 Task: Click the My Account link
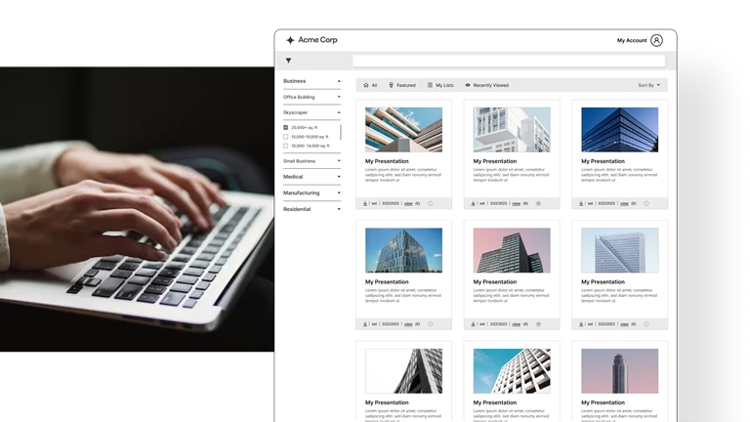632,41
